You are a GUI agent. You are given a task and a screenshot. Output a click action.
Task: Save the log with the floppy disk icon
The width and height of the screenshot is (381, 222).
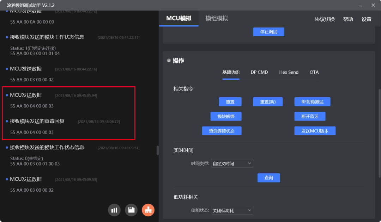(x=131, y=210)
